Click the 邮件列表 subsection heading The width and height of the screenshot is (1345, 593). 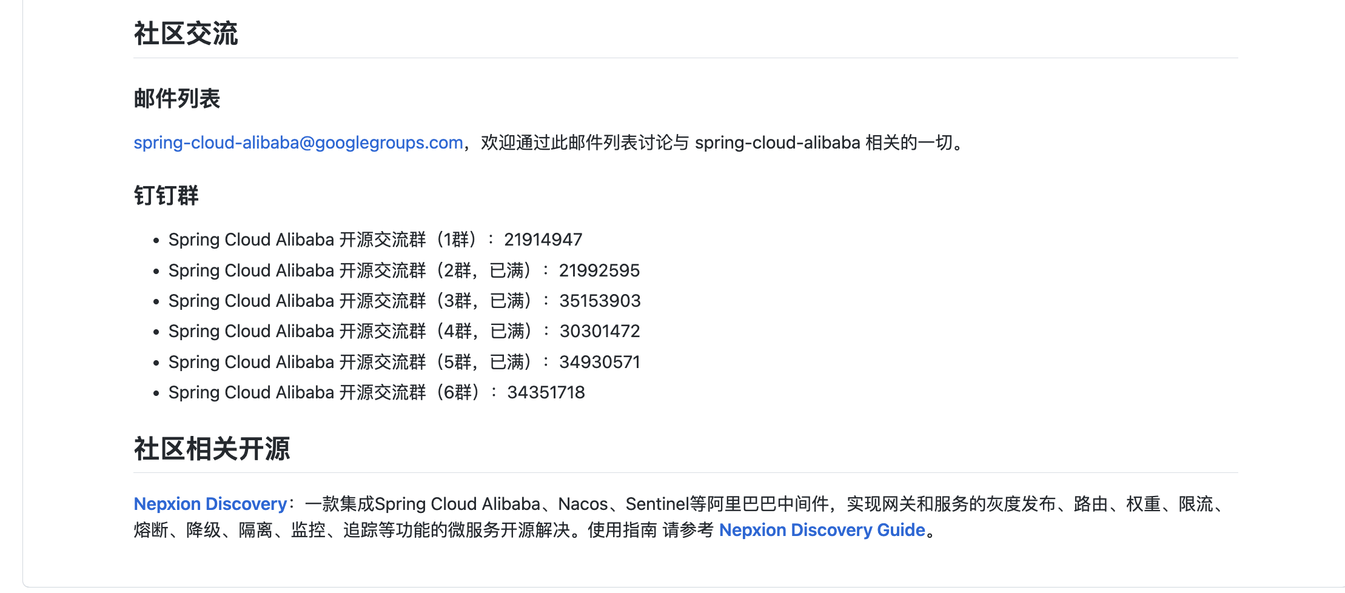point(176,98)
